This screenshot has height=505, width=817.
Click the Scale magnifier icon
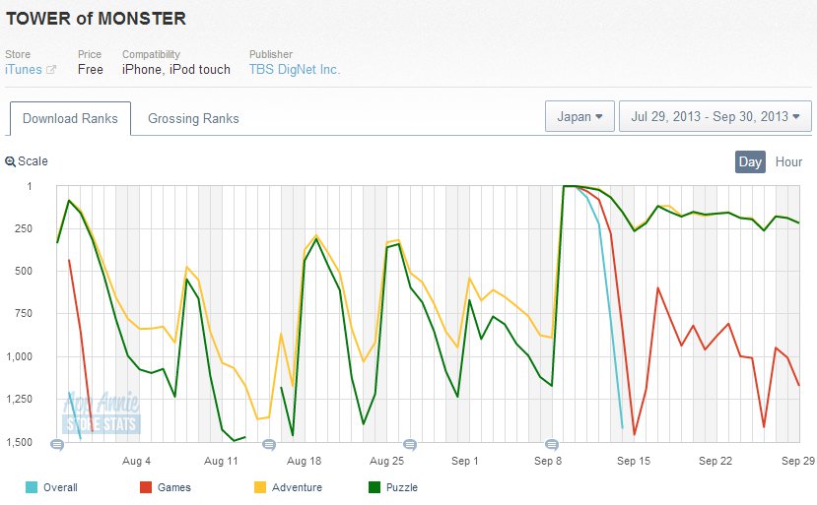tap(10, 161)
